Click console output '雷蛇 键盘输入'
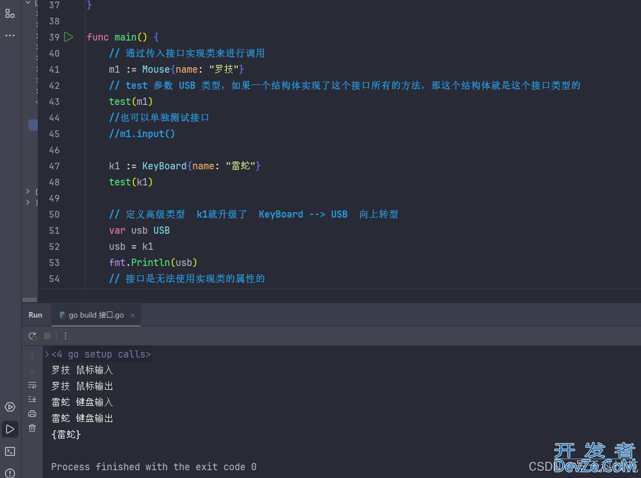Screen dimensions: 641x478 (82, 402)
